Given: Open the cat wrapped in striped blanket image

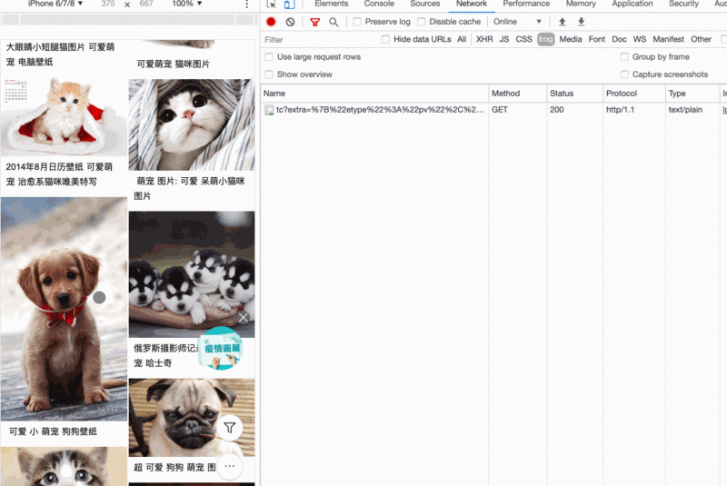Looking at the screenshot, I should point(192,124).
